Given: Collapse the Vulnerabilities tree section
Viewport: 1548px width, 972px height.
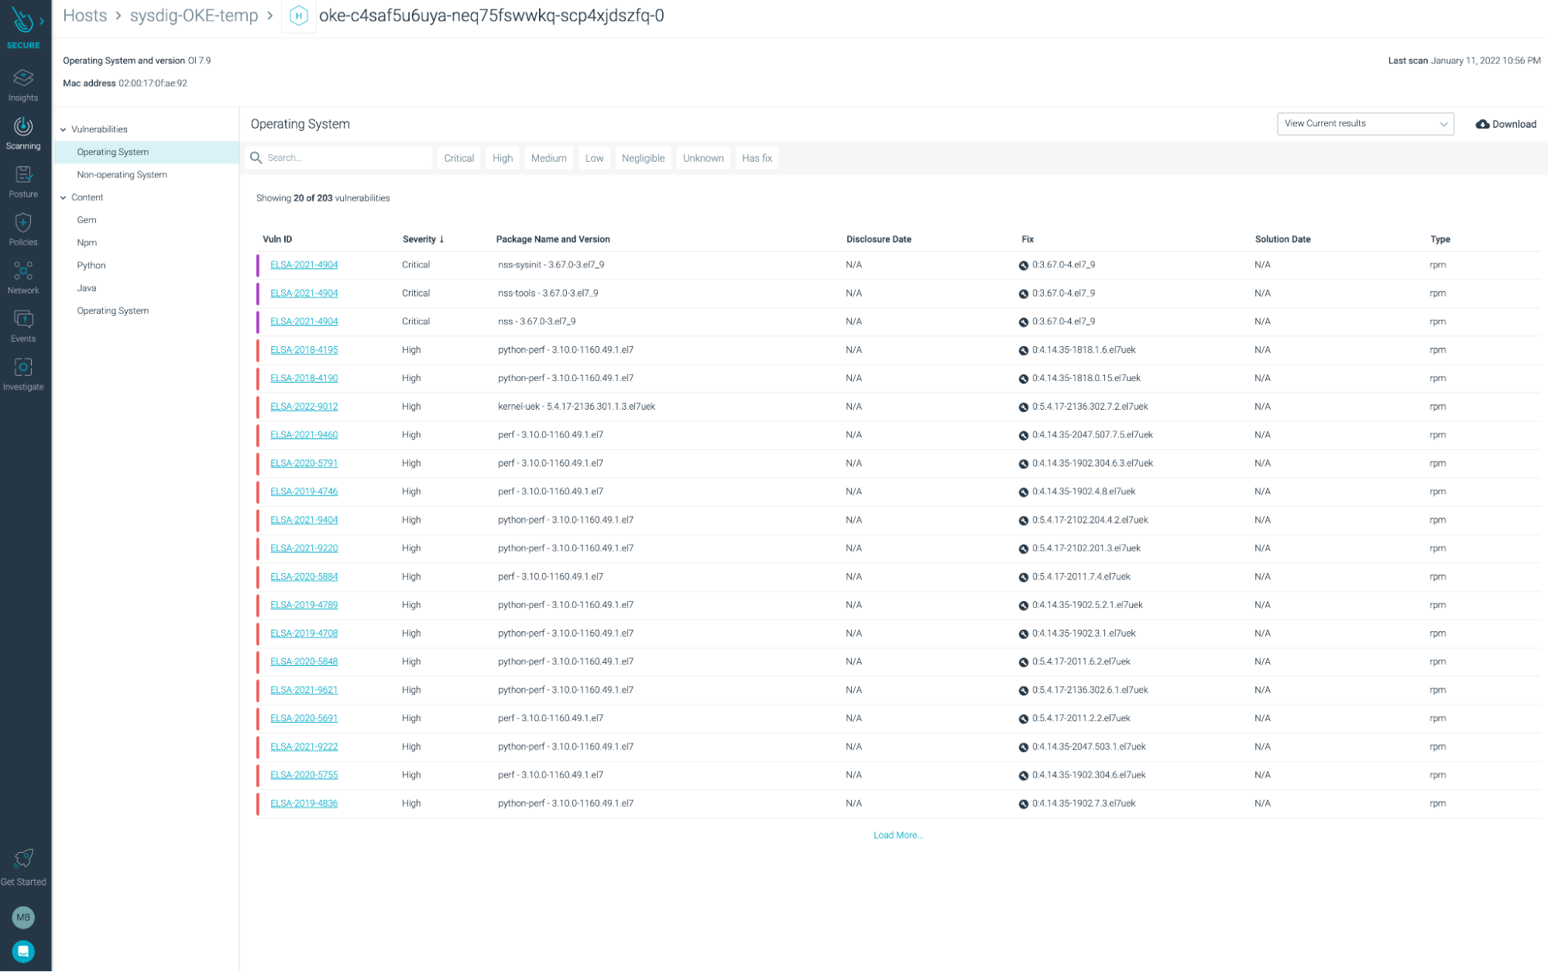Looking at the screenshot, I should pos(63,129).
